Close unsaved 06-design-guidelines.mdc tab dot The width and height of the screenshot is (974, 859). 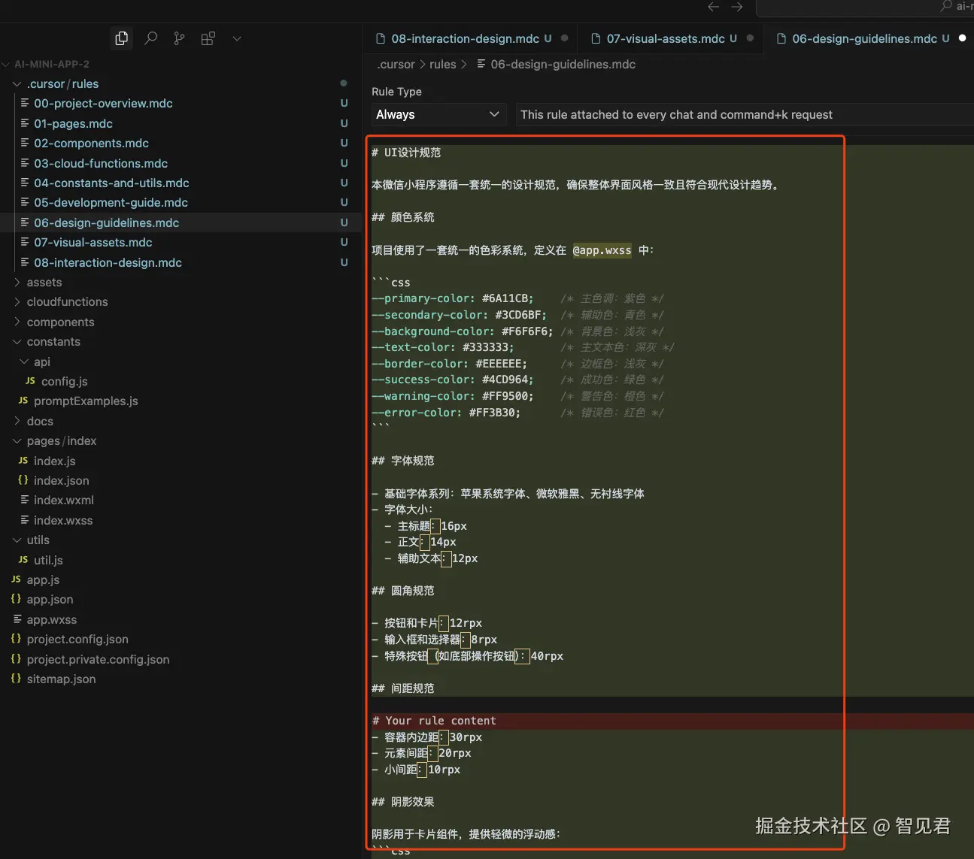[962, 38]
